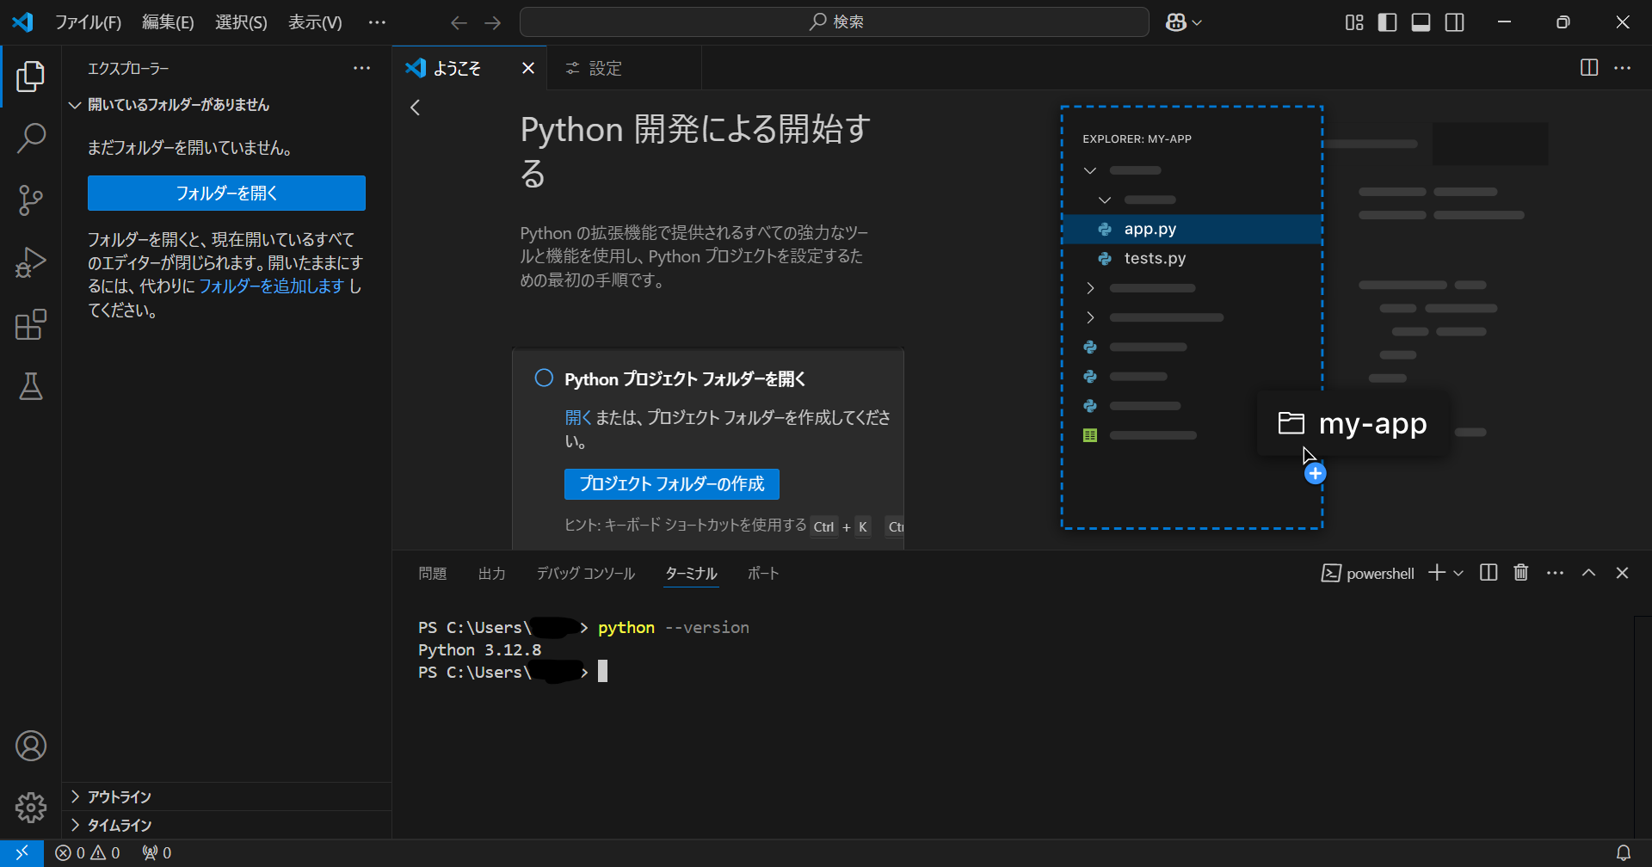Switch to the Output panel tab
The height and width of the screenshot is (867, 1652).
492,573
